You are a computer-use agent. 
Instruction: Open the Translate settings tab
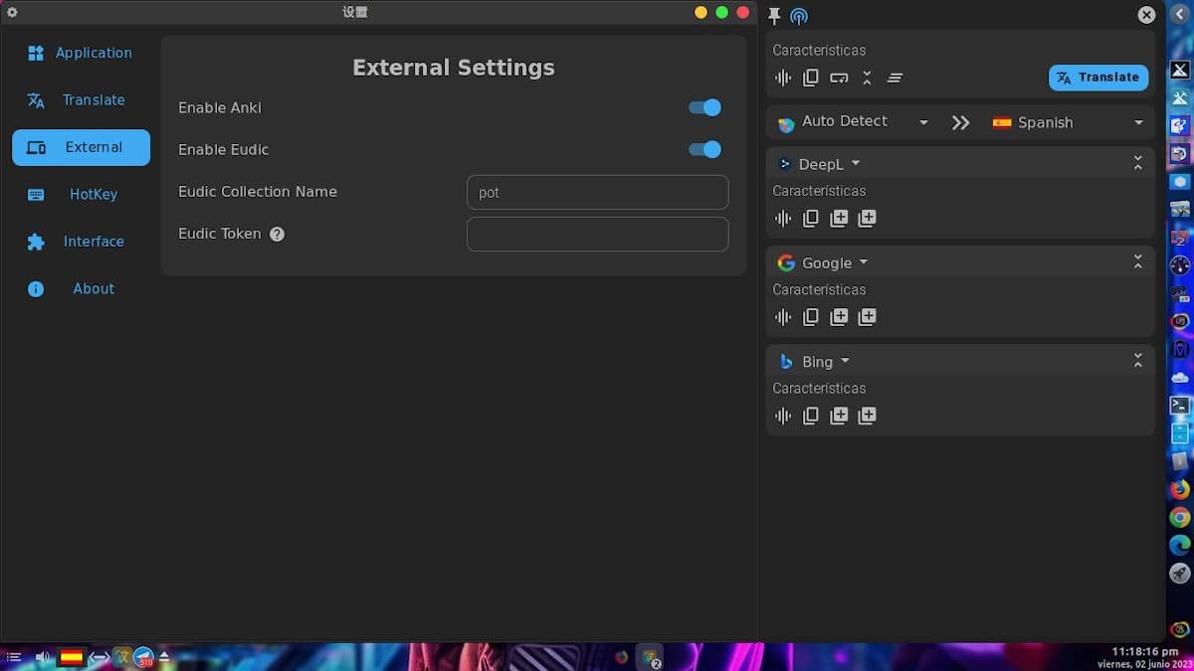[81, 99]
